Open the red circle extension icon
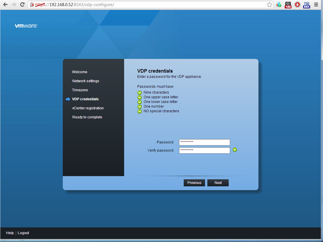 coord(298,5)
